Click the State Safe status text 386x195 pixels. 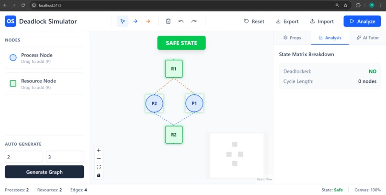(332, 190)
